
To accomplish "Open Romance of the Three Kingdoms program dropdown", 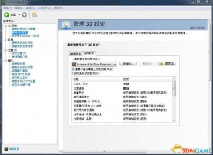I will tap(94, 64).
